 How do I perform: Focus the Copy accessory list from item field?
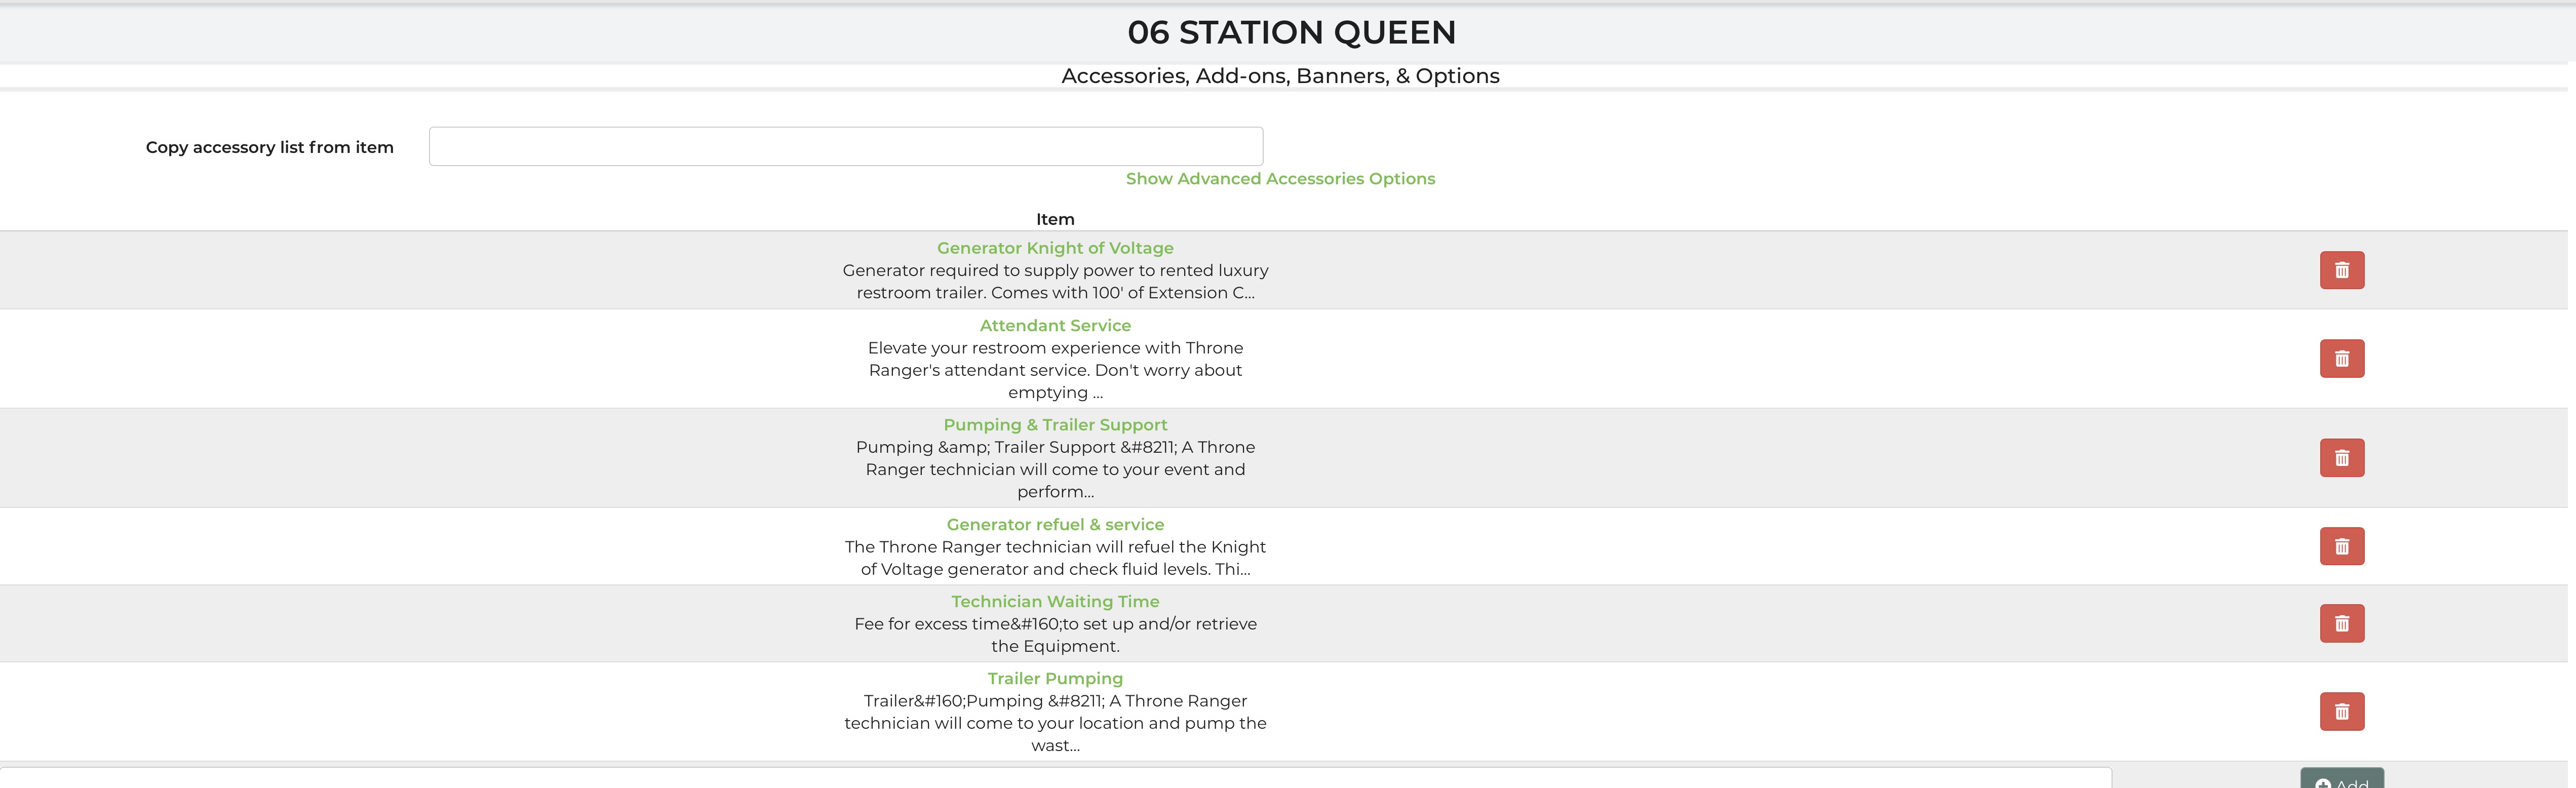(845, 146)
